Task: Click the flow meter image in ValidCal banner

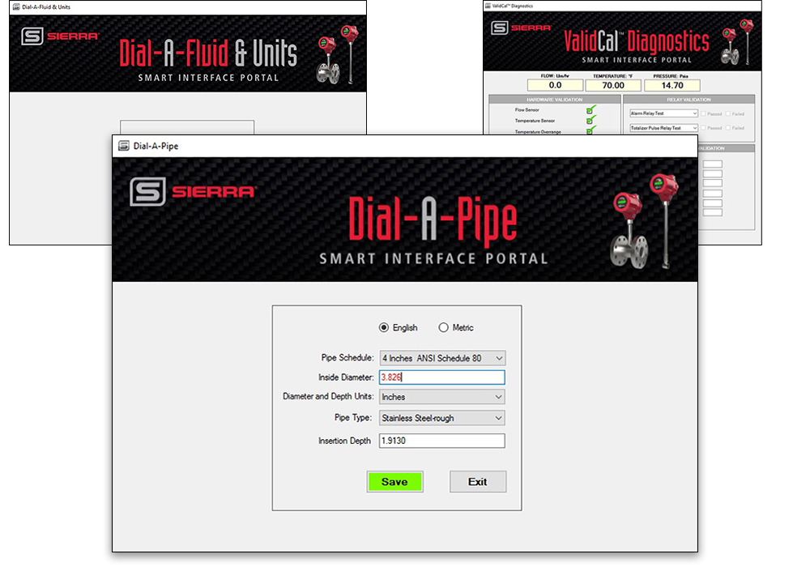Action: pos(738,42)
